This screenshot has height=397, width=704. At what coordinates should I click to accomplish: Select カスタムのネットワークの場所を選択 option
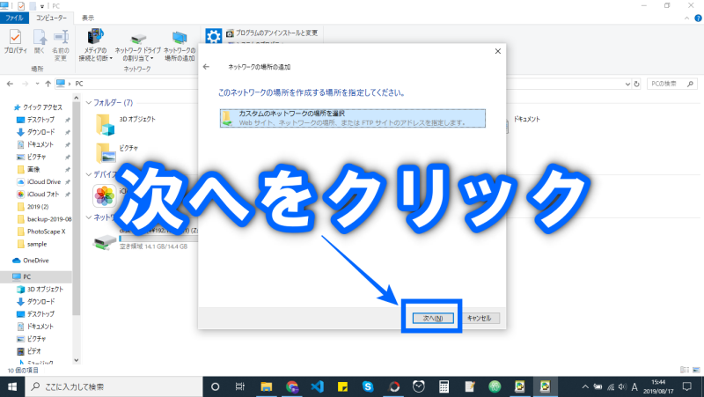tap(352, 118)
